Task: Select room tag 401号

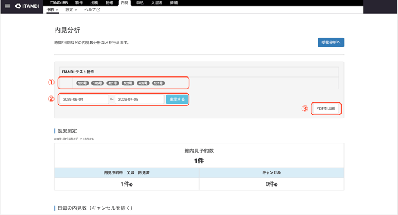Action: tap(113, 83)
